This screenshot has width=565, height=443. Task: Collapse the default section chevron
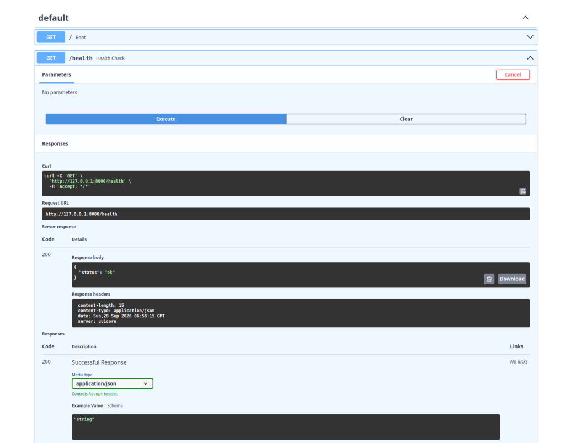(x=525, y=18)
